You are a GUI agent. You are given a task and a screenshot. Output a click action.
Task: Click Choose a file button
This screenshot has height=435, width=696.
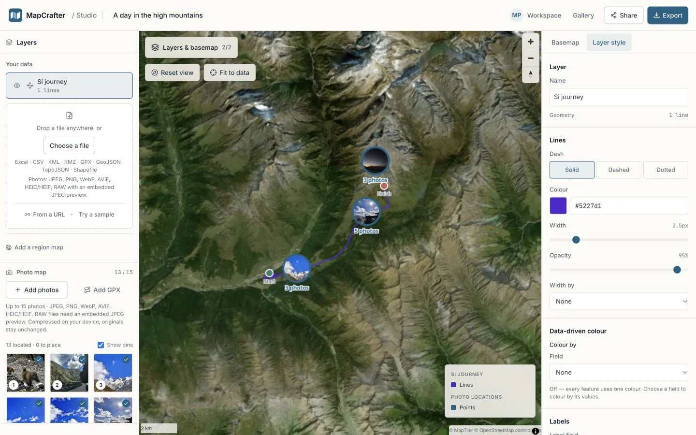(69, 145)
